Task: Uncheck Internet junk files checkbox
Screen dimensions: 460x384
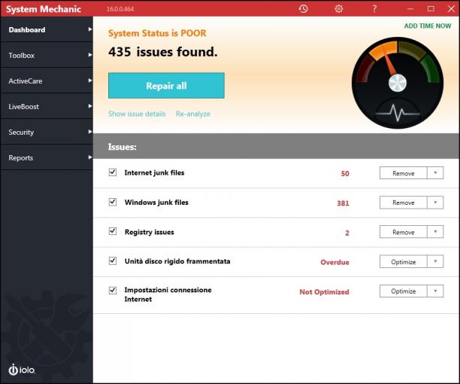Action: pyautogui.click(x=113, y=172)
